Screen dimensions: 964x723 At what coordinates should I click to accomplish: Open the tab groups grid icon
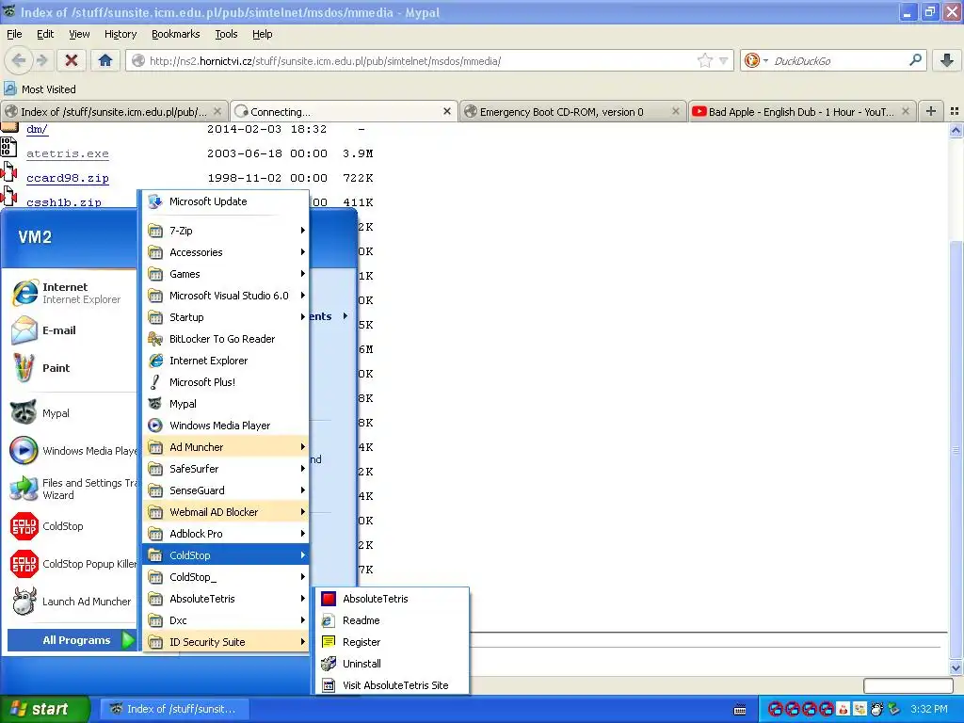point(955,111)
